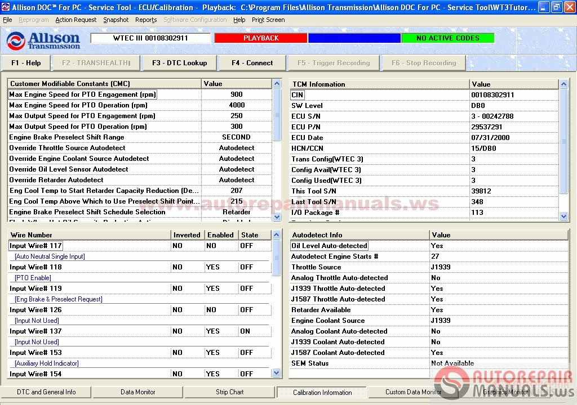This screenshot has height=405, width=577.
Task: Select Input Wire# 119 row
Action: pyautogui.click(x=140, y=289)
